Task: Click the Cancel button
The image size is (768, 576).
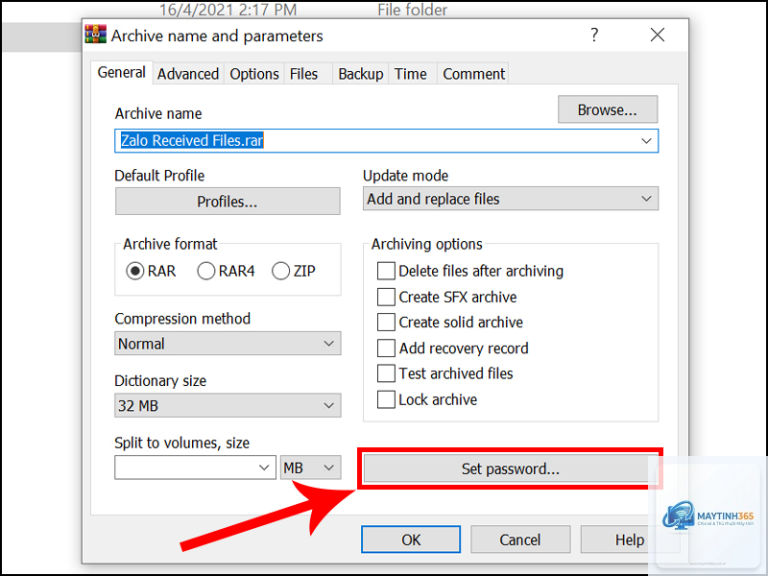Action: tap(520, 540)
